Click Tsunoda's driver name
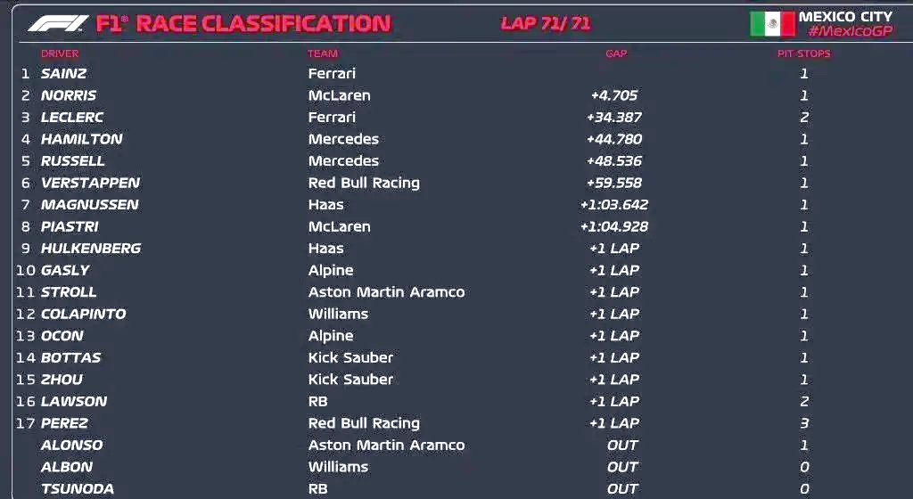Image resolution: width=913 pixels, height=499 pixels. pos(77,488)
